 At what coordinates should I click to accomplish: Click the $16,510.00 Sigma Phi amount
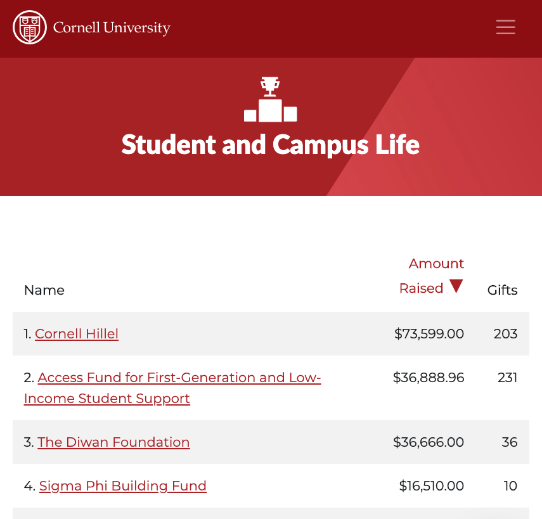click(432, 486)
